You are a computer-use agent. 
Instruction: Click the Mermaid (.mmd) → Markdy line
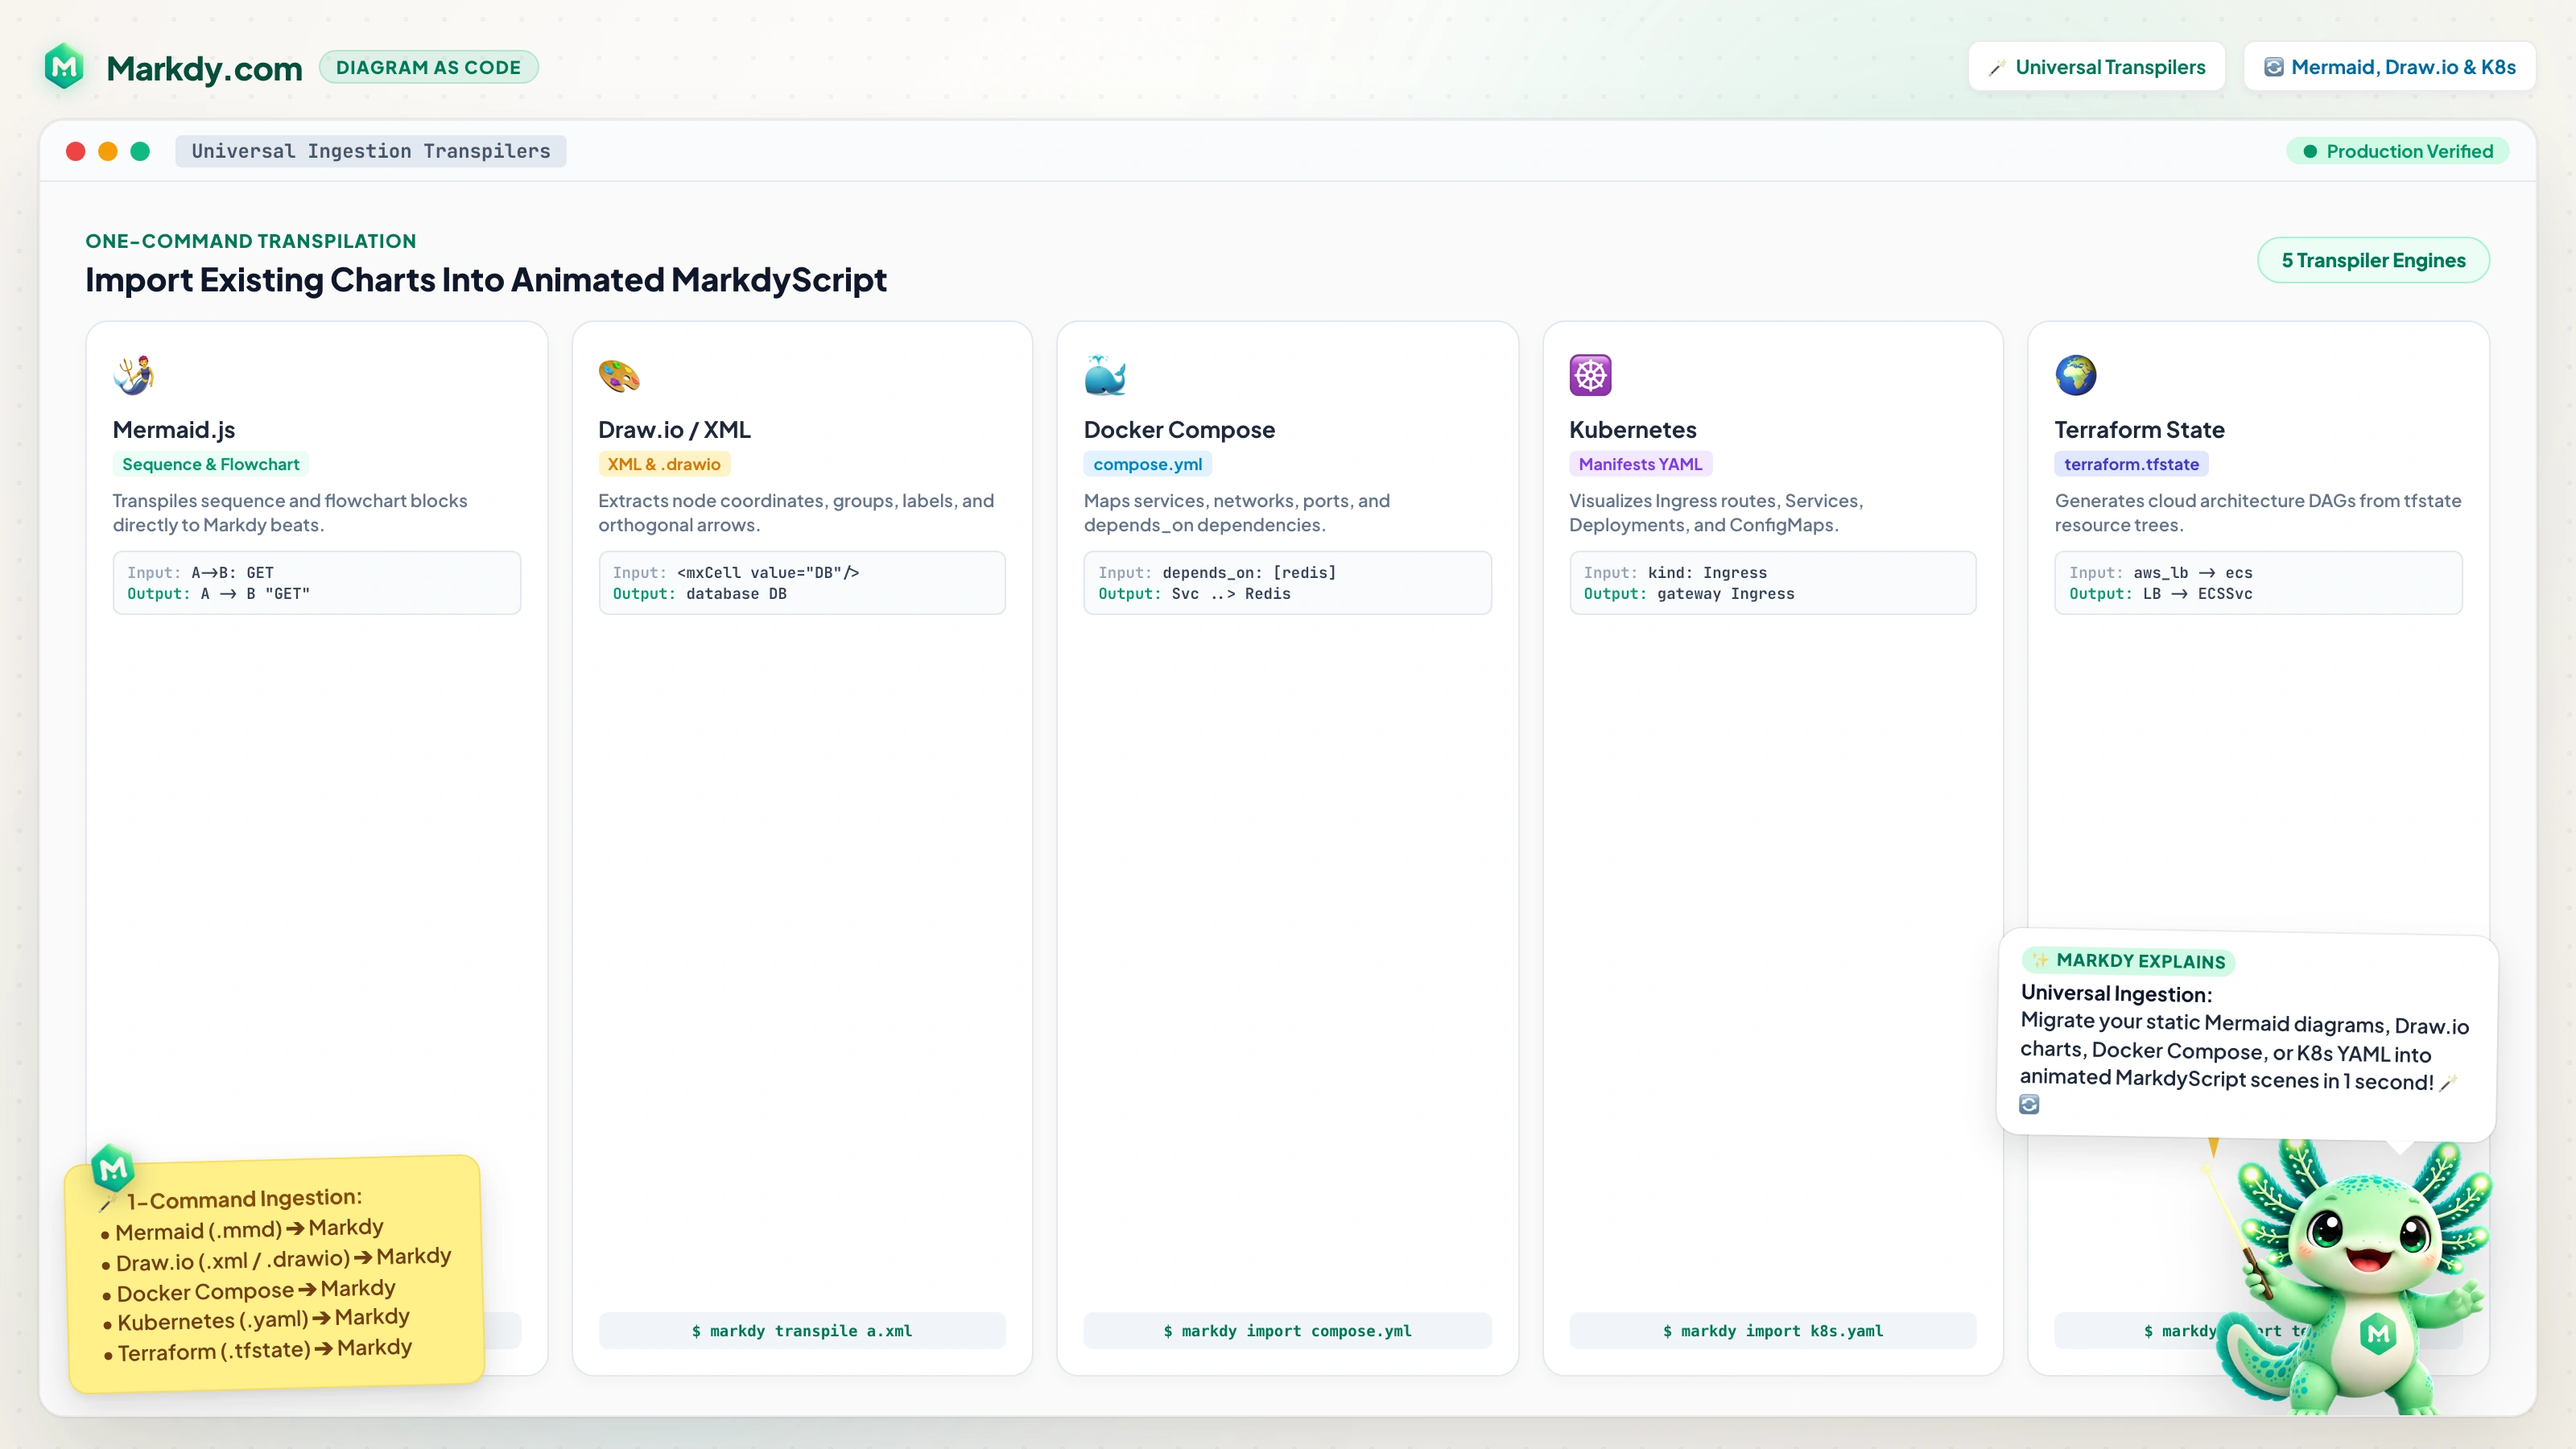click(x=242, y=1229)
